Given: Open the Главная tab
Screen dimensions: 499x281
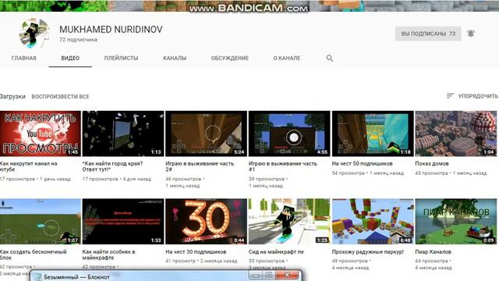Looking at the screenshot, I should 24,58.
